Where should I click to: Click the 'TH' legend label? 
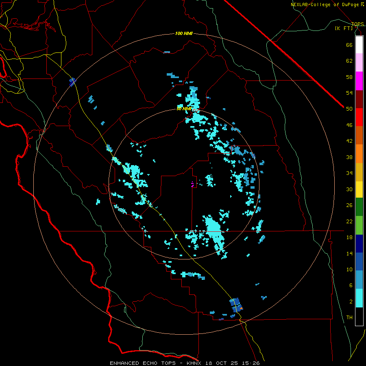click(349, 318)
